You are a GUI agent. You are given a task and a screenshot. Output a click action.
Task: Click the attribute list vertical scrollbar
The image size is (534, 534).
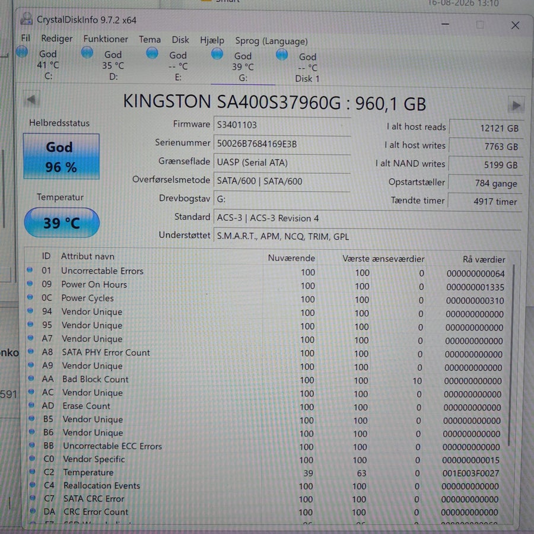pyautogui.click(x=511, y=354)
